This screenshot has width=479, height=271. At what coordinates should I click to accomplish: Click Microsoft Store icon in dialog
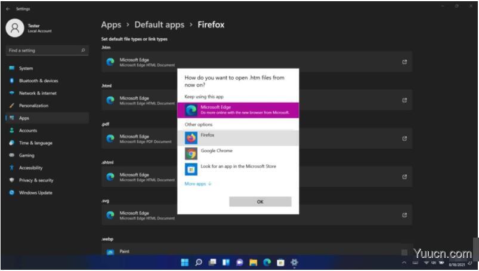[191, 170]
